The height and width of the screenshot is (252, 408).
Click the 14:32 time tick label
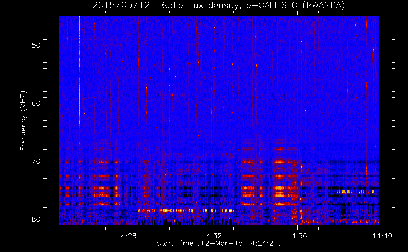pos(212,236)
